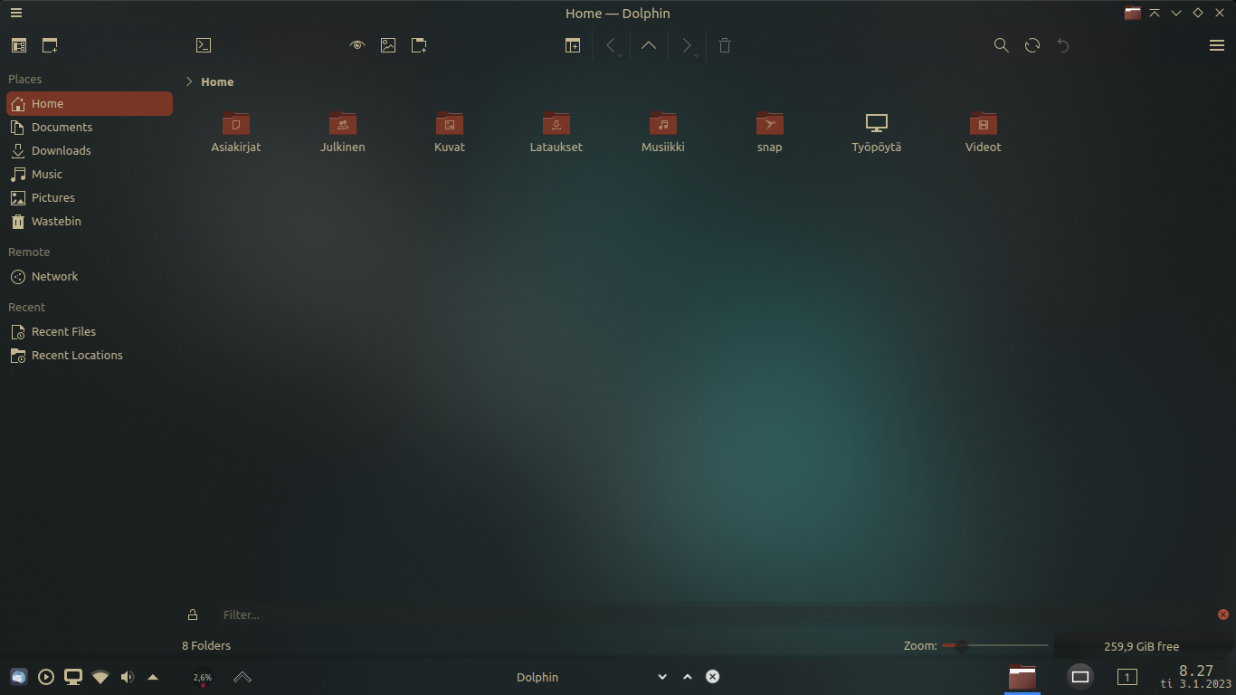Select the Asiakirjat folder
Image resolution: width=1236 pixels, height=695 pixels.
point(236,132)
